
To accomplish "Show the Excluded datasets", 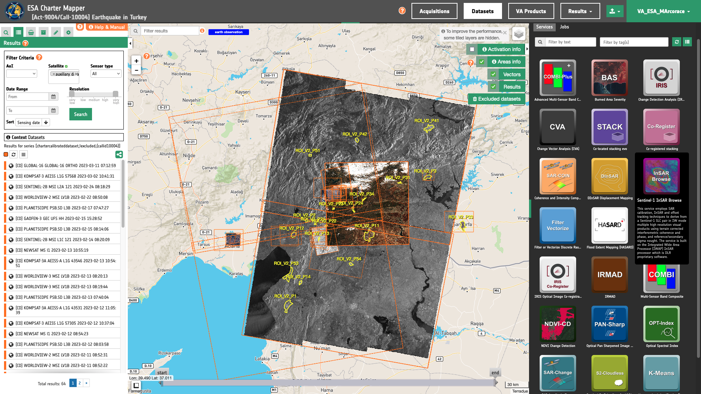I will 497,99.
